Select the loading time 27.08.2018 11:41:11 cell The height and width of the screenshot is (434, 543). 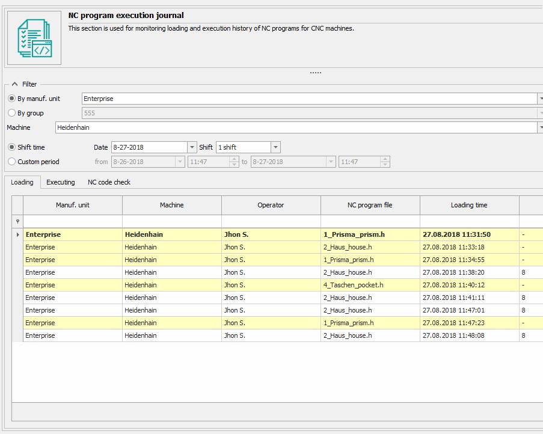point(469,298)
